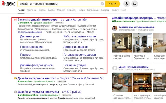
Task: Open Как подчеркнуть японский стиль thumbnail
Action: click(142, 82)
